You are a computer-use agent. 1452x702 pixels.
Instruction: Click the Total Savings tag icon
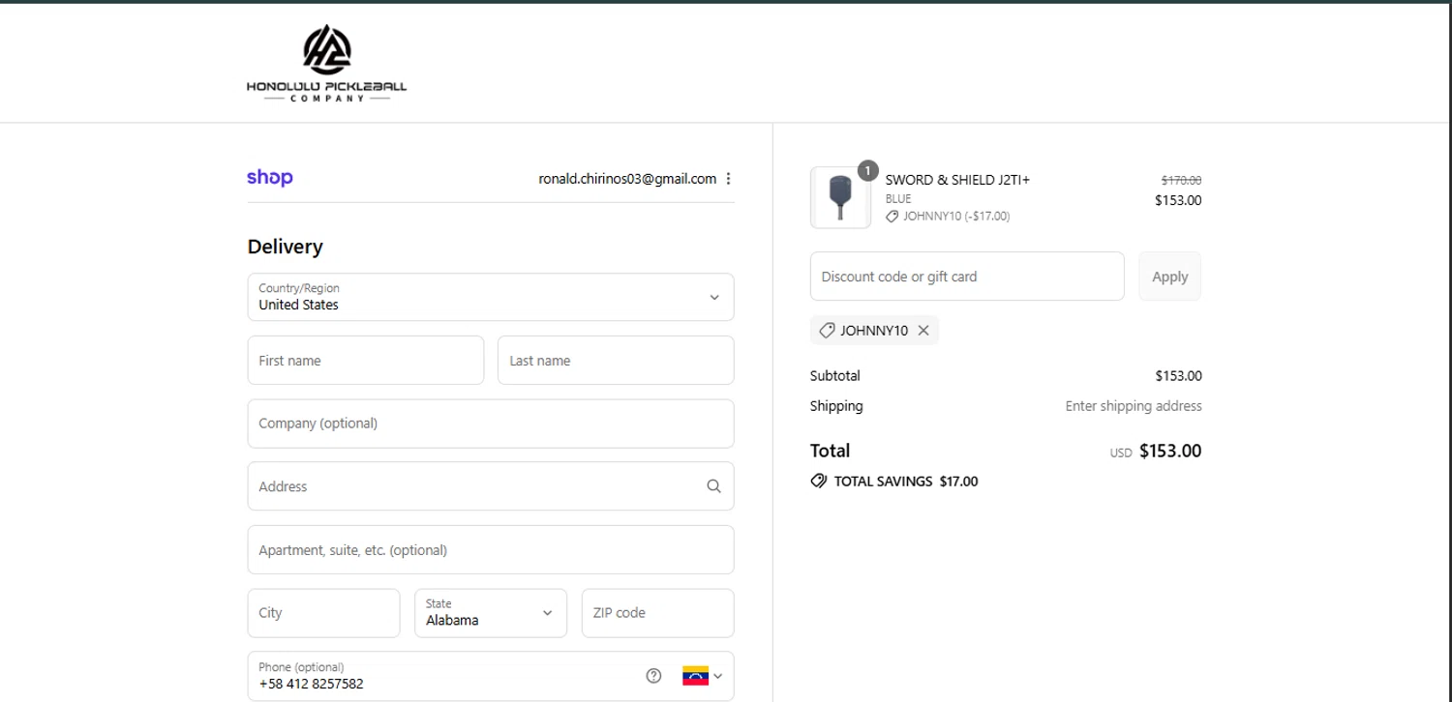(x=819, y=482)
